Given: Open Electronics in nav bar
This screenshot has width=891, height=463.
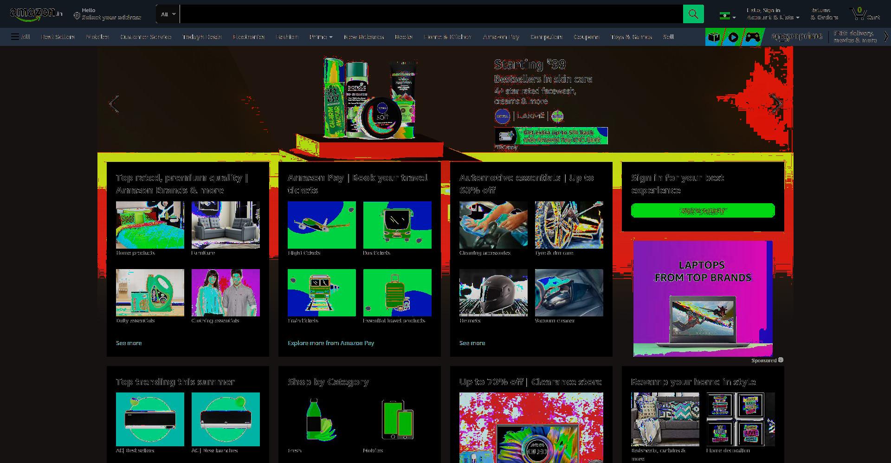Looking at the screenshot, I should tap(249, 37).
